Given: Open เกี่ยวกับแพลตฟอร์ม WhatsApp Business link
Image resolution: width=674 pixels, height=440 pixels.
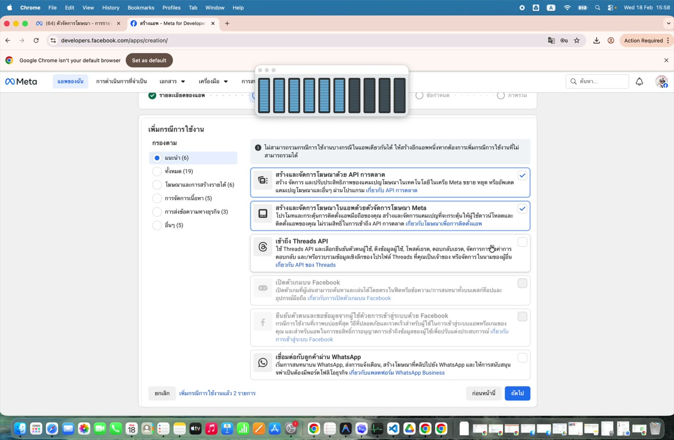Looking at the screenshot, I should [x=396, y=373].
